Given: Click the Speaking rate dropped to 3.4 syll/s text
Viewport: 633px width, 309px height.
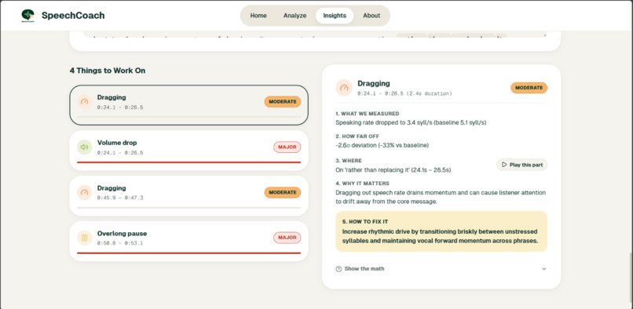Looking at the screenshot, I should click(x=411, y=122).
